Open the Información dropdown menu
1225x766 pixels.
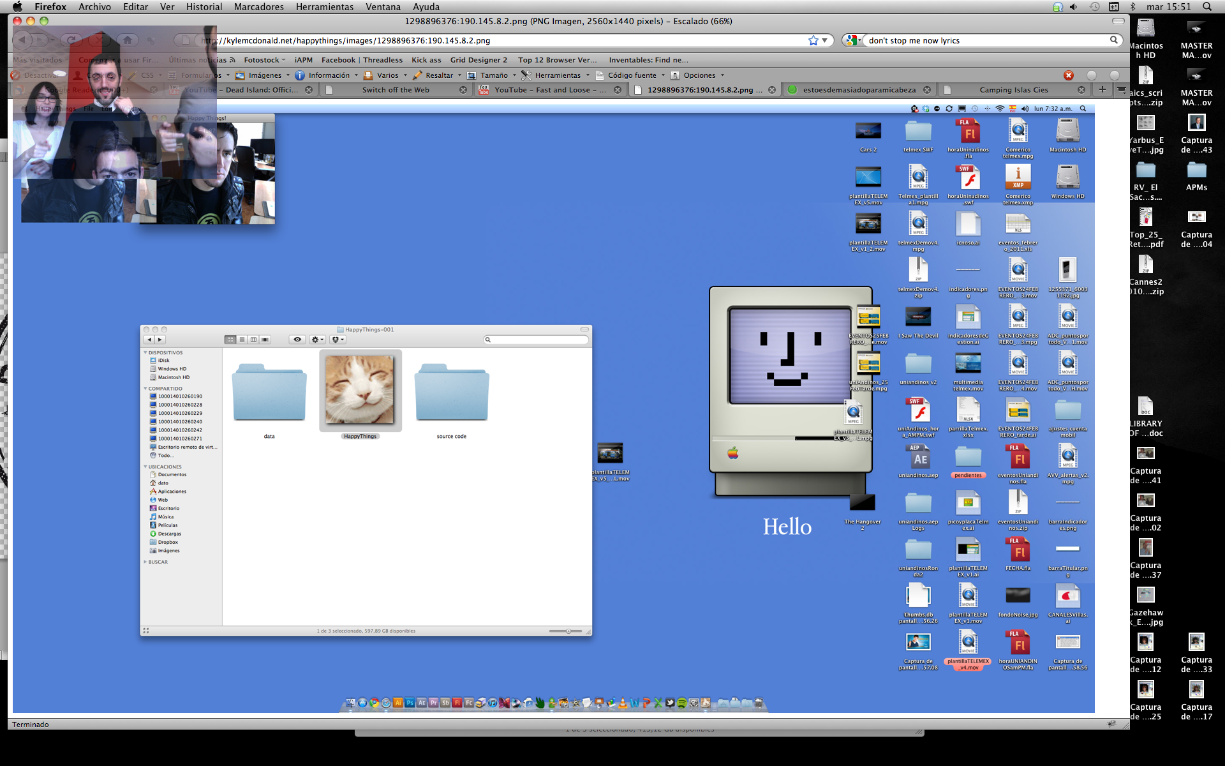tap(328, 75)
